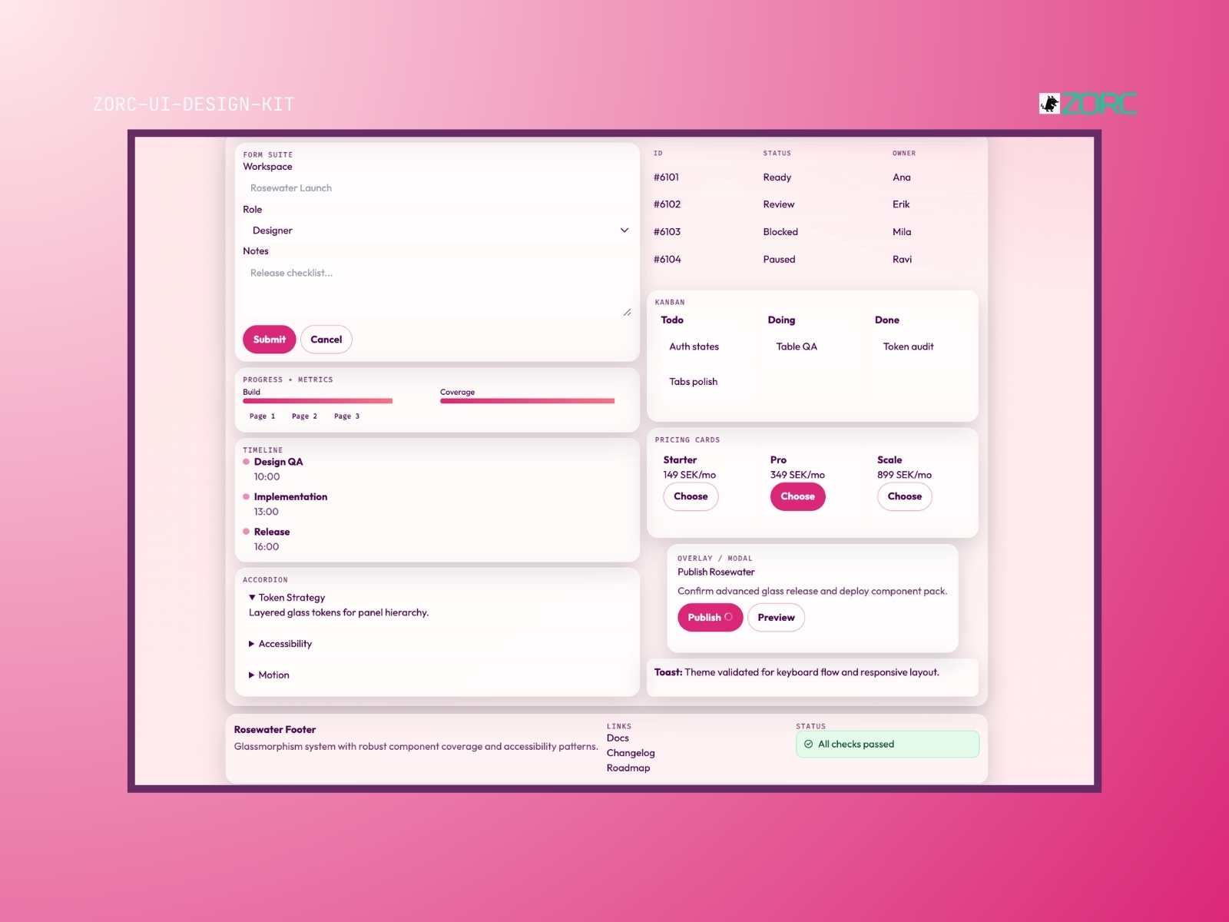Click the Design QA timeline dot
Image resolution: width=1229 pixels, height=922 pixels.
pos(246,462)
